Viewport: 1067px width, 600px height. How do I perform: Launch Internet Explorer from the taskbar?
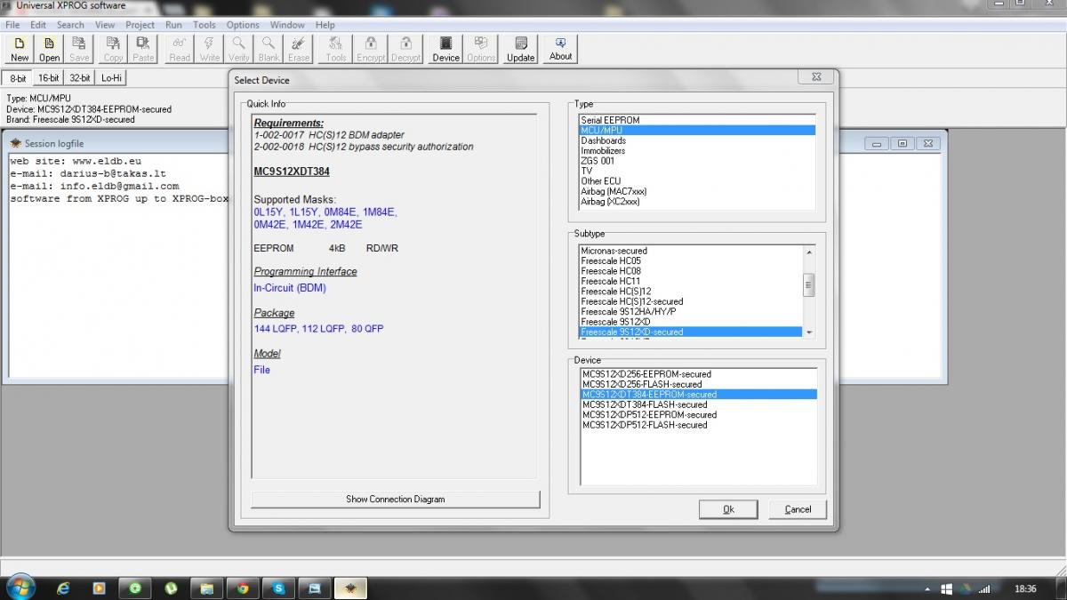[63, 588]
